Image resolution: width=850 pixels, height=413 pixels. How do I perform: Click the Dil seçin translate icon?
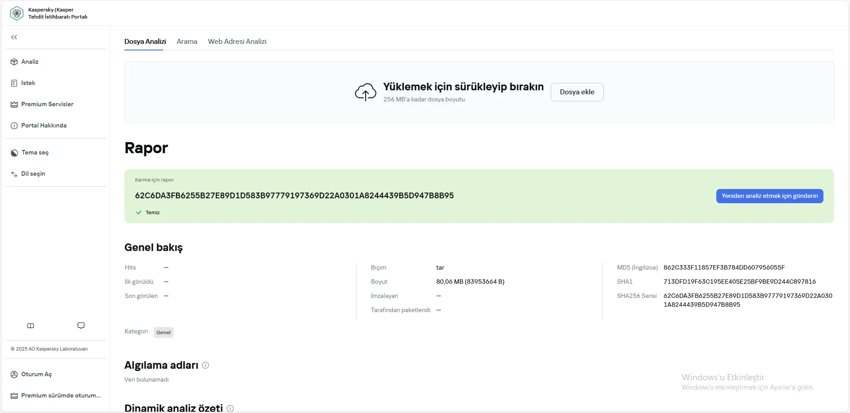point(14,174)
